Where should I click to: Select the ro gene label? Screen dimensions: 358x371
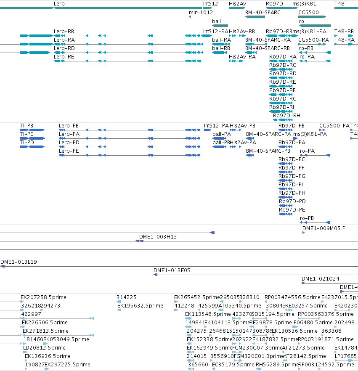(302, 21)
